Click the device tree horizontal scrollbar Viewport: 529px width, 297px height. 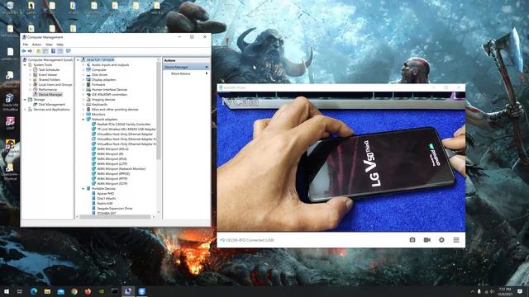coord(115,216)
